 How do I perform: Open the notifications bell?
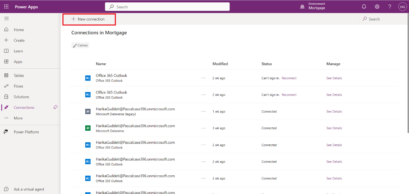pyautogui.click(x=364, y=7)
